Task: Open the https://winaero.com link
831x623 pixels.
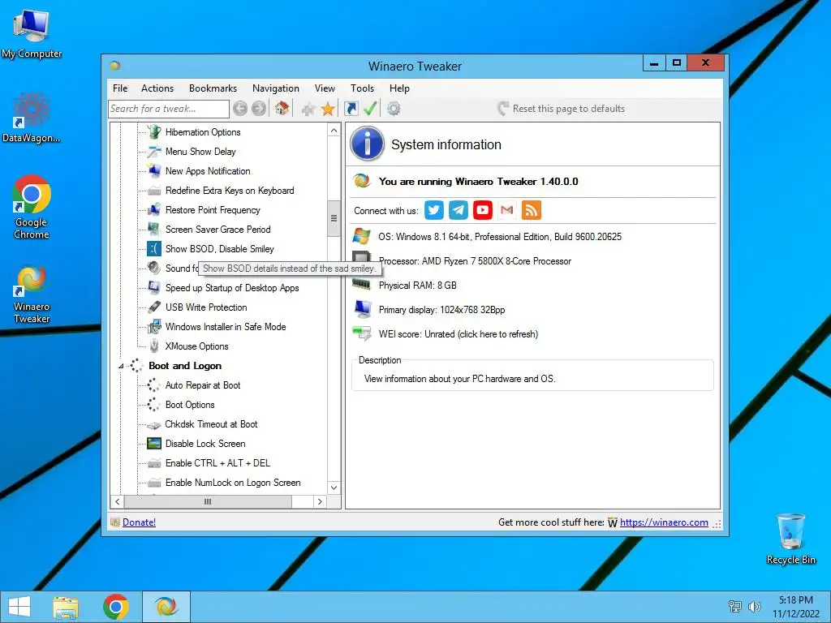Action: [x=664, y=522]
